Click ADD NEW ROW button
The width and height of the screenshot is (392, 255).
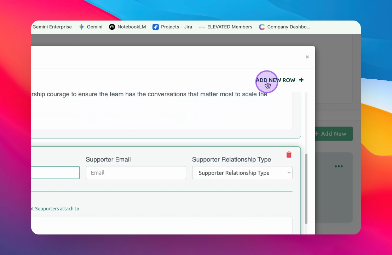pyautogui.click(x=279, y=80)
